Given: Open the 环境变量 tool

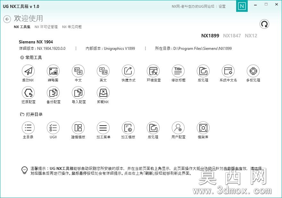Looking at the screenshot, I should pyautogui.click(x=153, y=71).
